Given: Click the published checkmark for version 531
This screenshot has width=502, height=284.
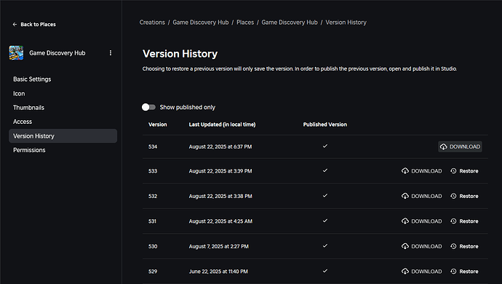Looking at the screenshot, I should click(325, 221).
